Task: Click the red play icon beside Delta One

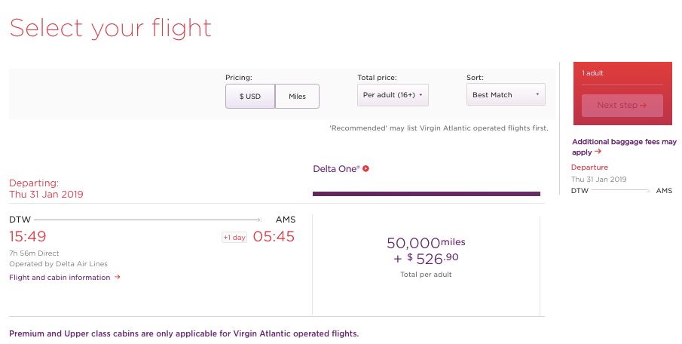Action: 365,169
